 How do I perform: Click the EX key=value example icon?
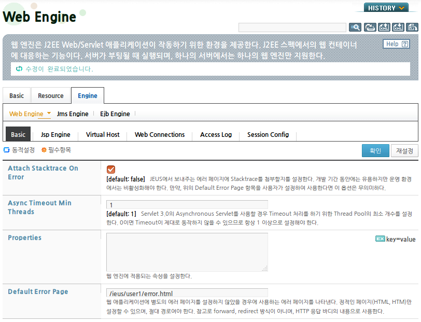[380, 239]
